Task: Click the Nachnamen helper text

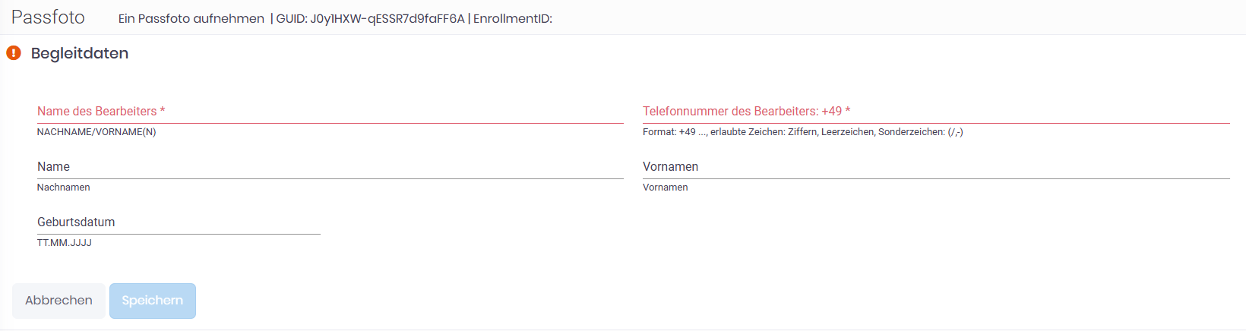Action: (64, 188)
